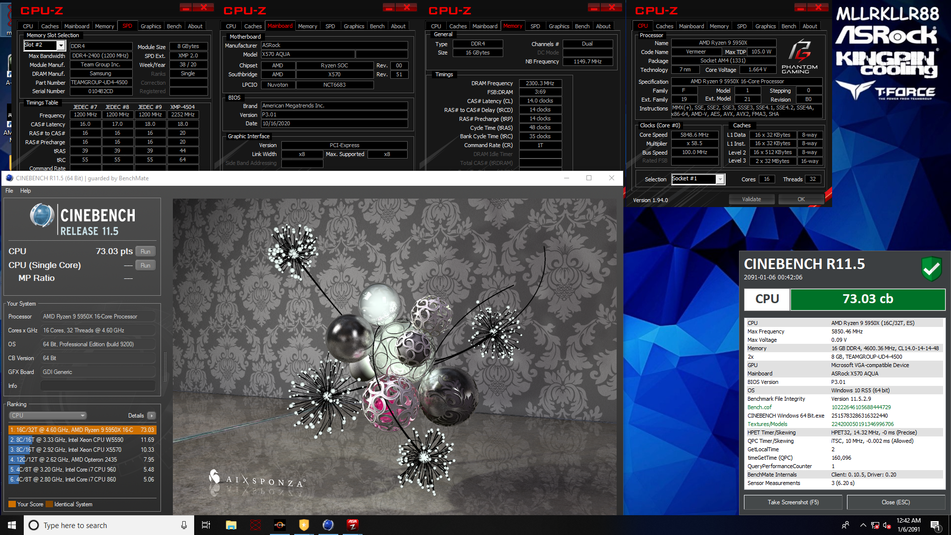Select ranking row AMD Ryzen 9 5950X 73.03
Viewport: 951px width, 535px height.
pyautogui.click(x=82, y=430)
